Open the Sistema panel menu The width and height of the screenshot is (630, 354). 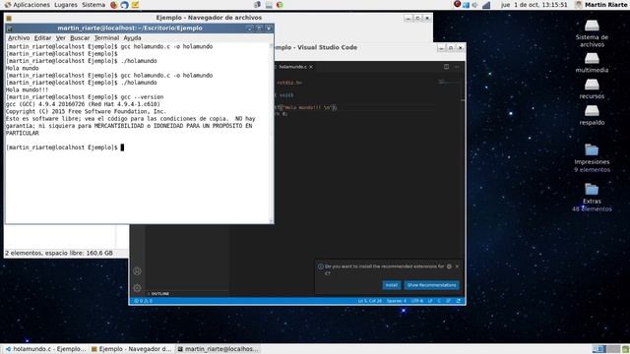tap(94, 5)
